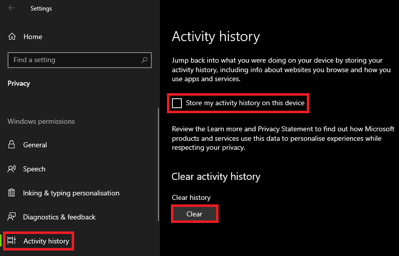Click the Diagnostics & feedback person icon
Image resolution: width=399 pixels, height=256 pixels.
pos(12,217)
